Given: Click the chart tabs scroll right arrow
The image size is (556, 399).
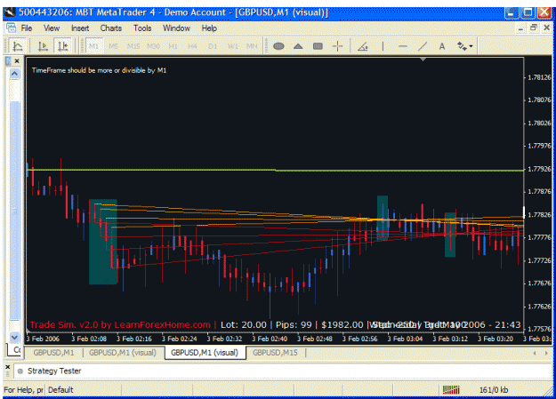Looking at the screenshot, I should (x=546, y=353).
